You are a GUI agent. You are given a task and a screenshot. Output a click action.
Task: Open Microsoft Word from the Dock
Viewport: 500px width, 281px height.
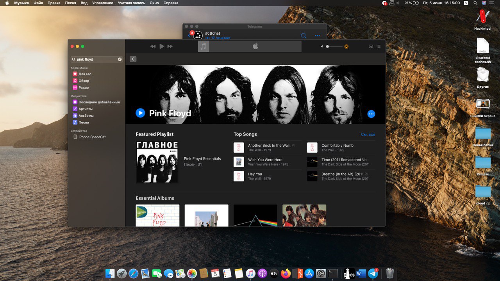pyautogui.click(x=361, y=274)
